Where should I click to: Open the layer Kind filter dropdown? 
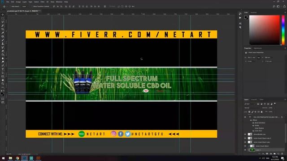coord(250,104)
